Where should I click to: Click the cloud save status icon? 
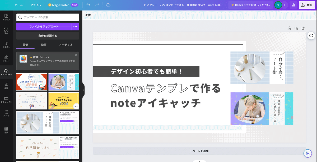[108, 5]
